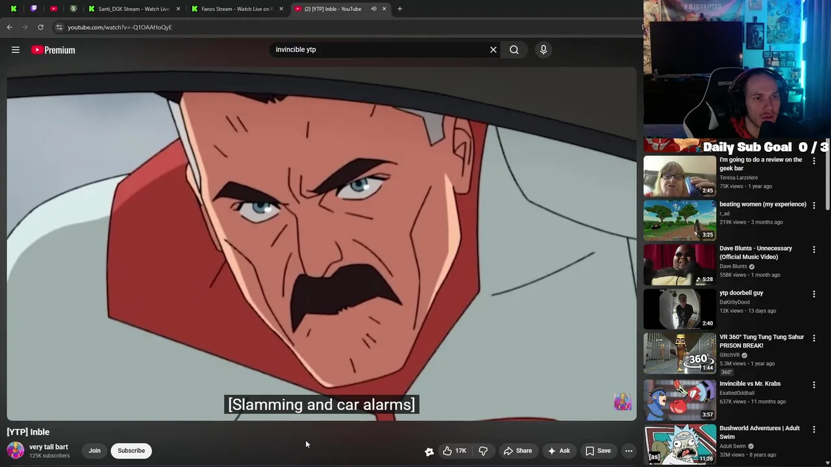
Task: Click the video title '[YTP] Inble'
Action: pos(28,432)
